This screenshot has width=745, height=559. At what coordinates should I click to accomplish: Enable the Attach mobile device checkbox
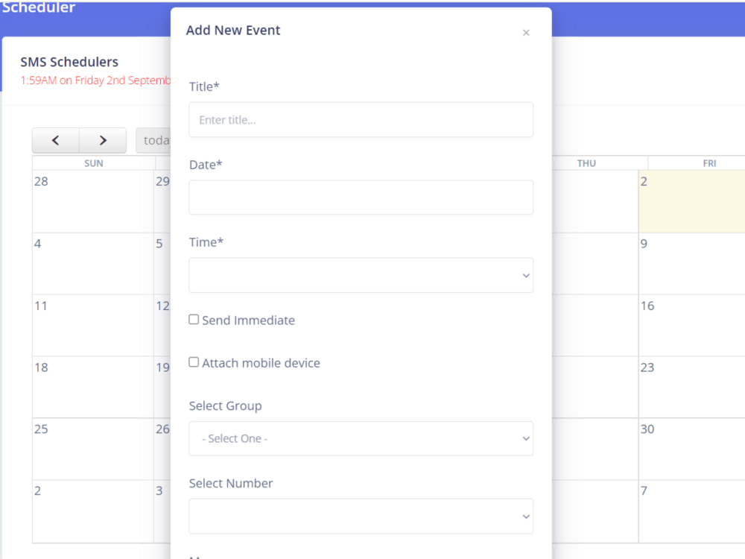coord(194,362)
